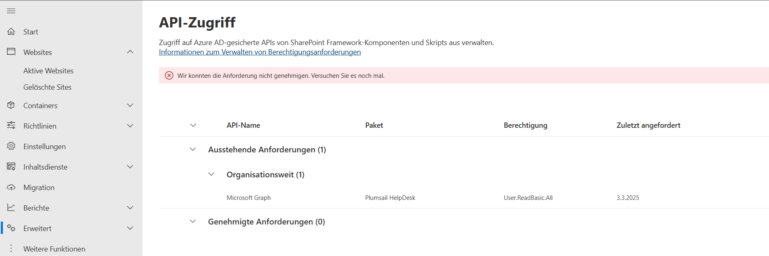769x256 pixels.
Task: Expand the Containers menu chevron
Action: coord(130,105)
